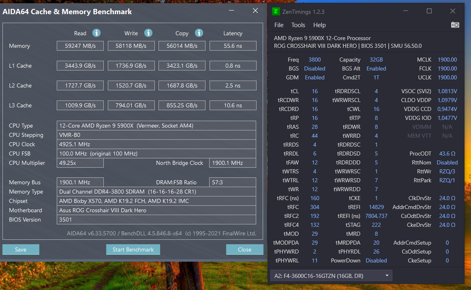
Task: Click the Chipset field AMD Bixby X570
Action: coord(156,201)
